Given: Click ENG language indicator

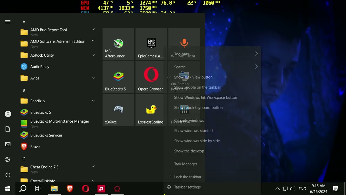Looking at the screenshot, I should pyautogui.click(x=302, y=189).
